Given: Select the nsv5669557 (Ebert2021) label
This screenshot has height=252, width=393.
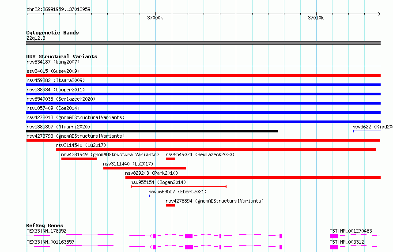Looking at the screenshot, I should (x=178, y=192).
